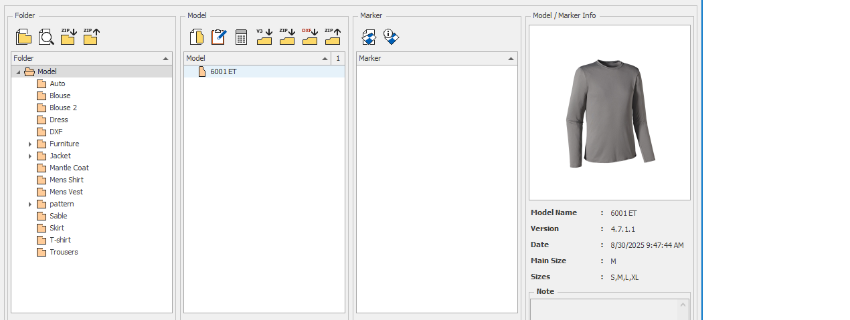Click the copy marker icon in Marker panel
850x320 pixels.
coord(369,37)
